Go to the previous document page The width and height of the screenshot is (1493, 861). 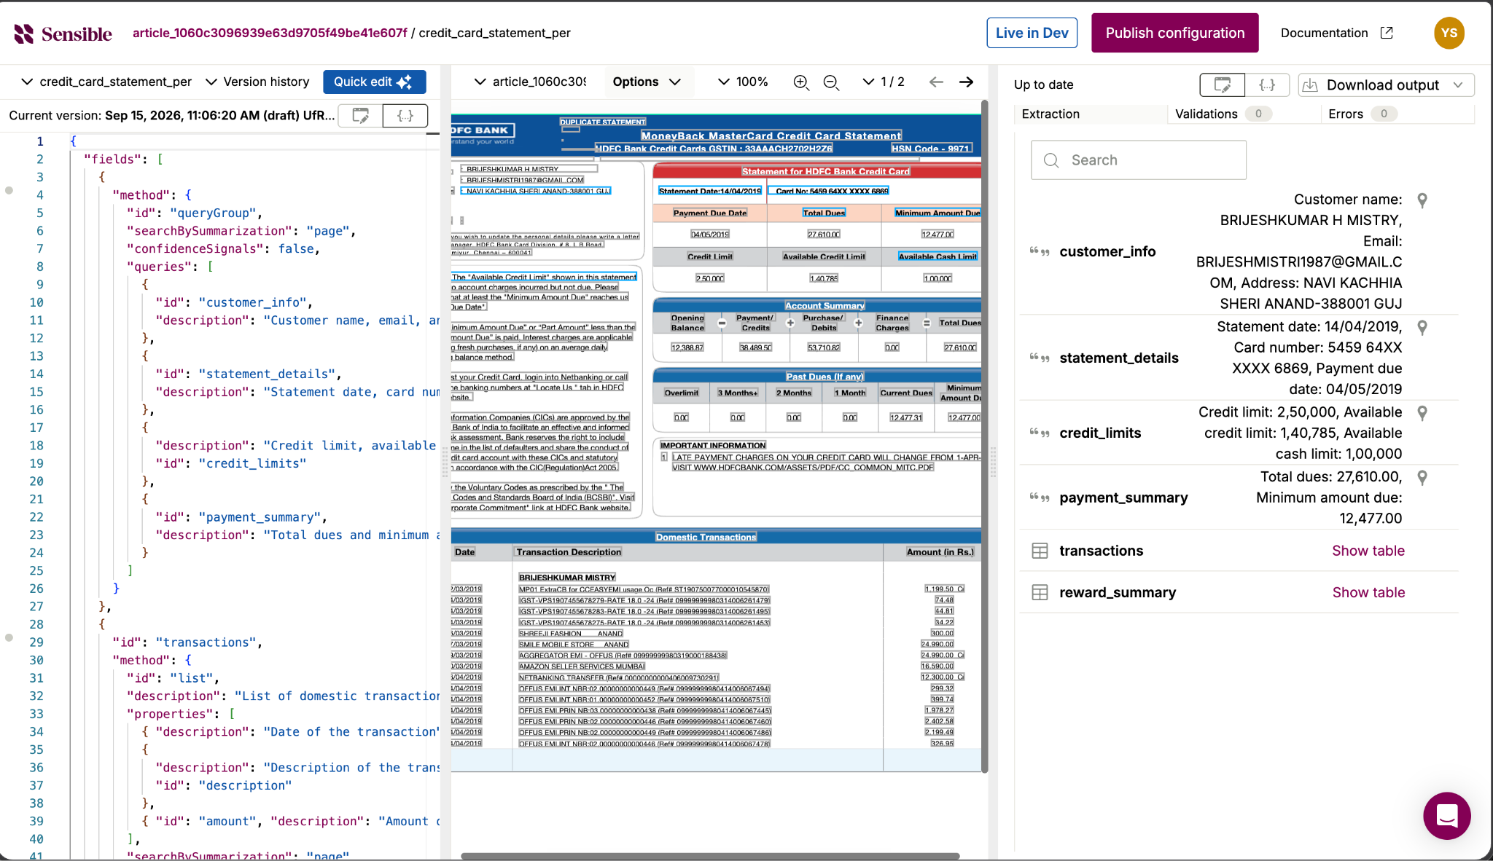click(936, 82)
